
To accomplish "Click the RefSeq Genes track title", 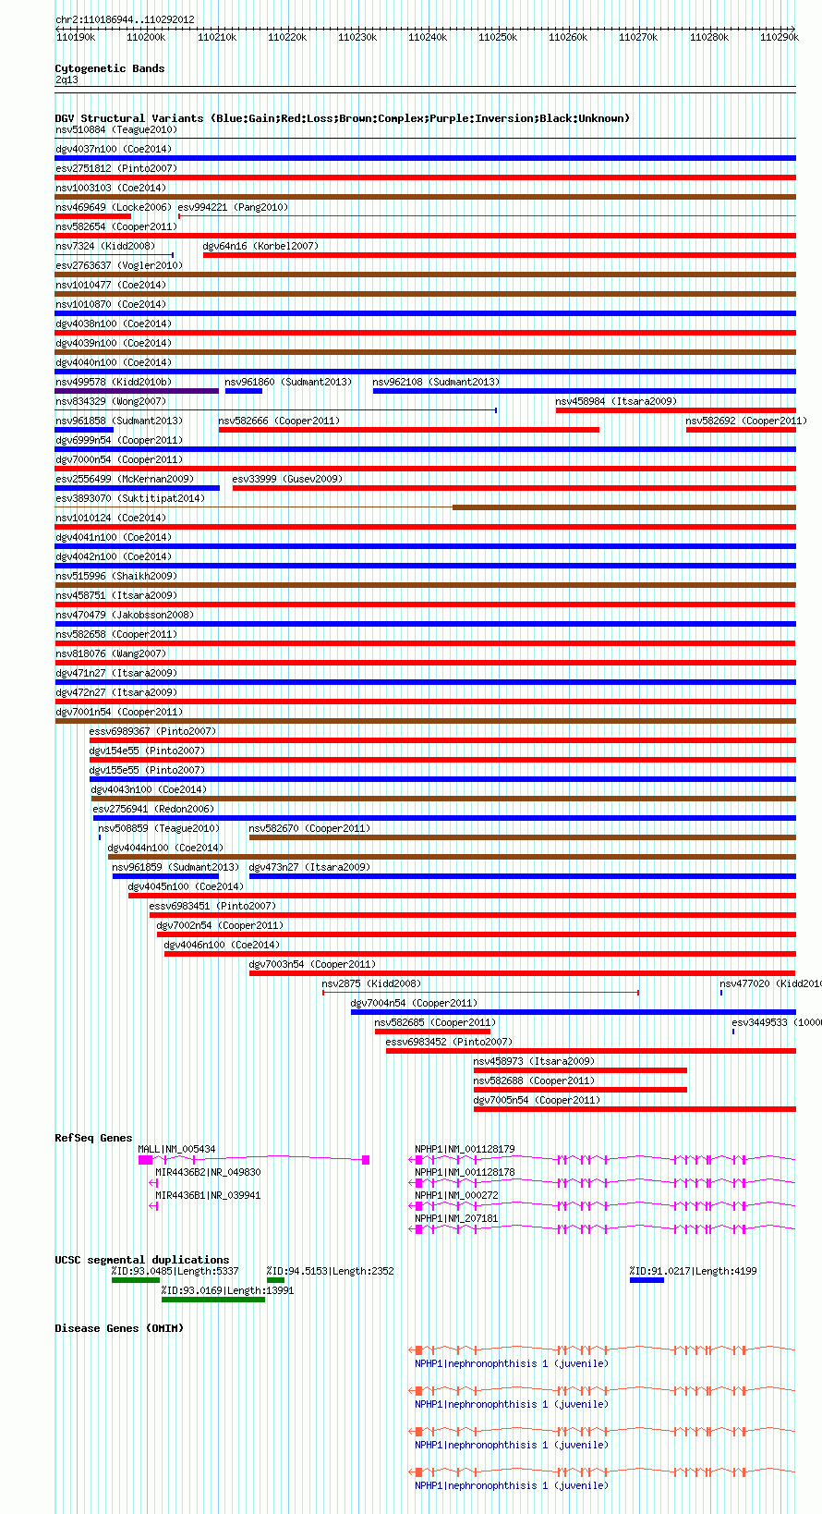I will [93, 1138].
